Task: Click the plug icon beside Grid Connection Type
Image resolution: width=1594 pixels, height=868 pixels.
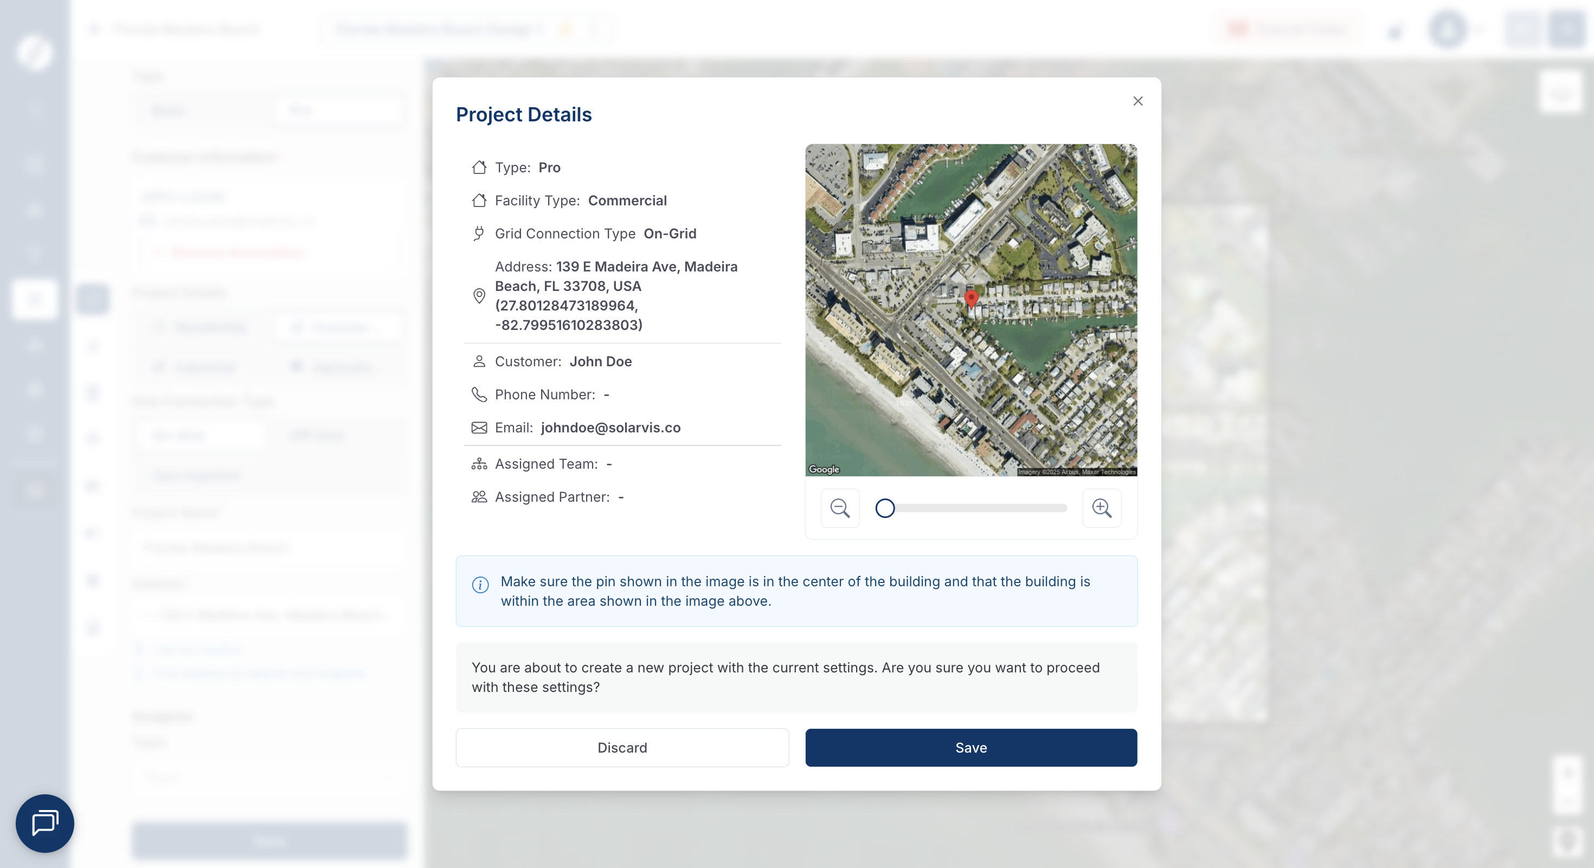Action: [479, 234]
